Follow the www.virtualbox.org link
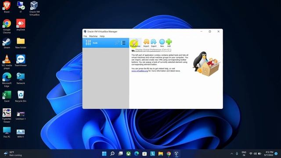The width and height of the screenshot is (281, 158). tap(140, 71)
